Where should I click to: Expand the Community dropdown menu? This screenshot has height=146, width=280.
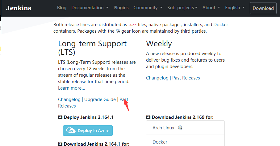pos(148,8)
